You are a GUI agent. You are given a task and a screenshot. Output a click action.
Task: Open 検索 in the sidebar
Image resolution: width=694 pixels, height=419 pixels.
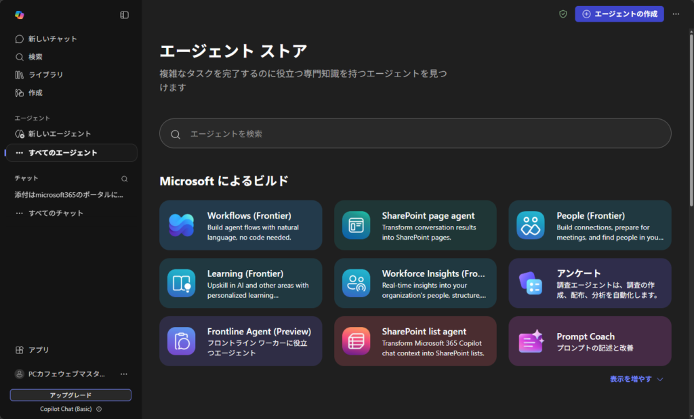click(35, 57)
